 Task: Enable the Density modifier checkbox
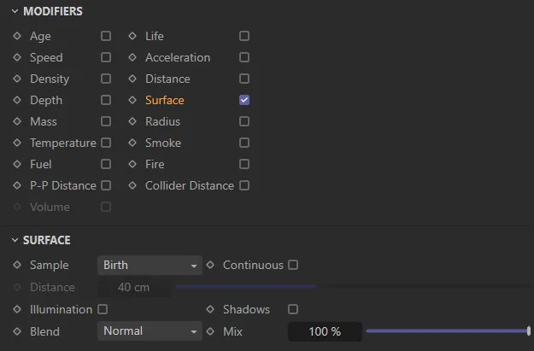pos(106,79)
